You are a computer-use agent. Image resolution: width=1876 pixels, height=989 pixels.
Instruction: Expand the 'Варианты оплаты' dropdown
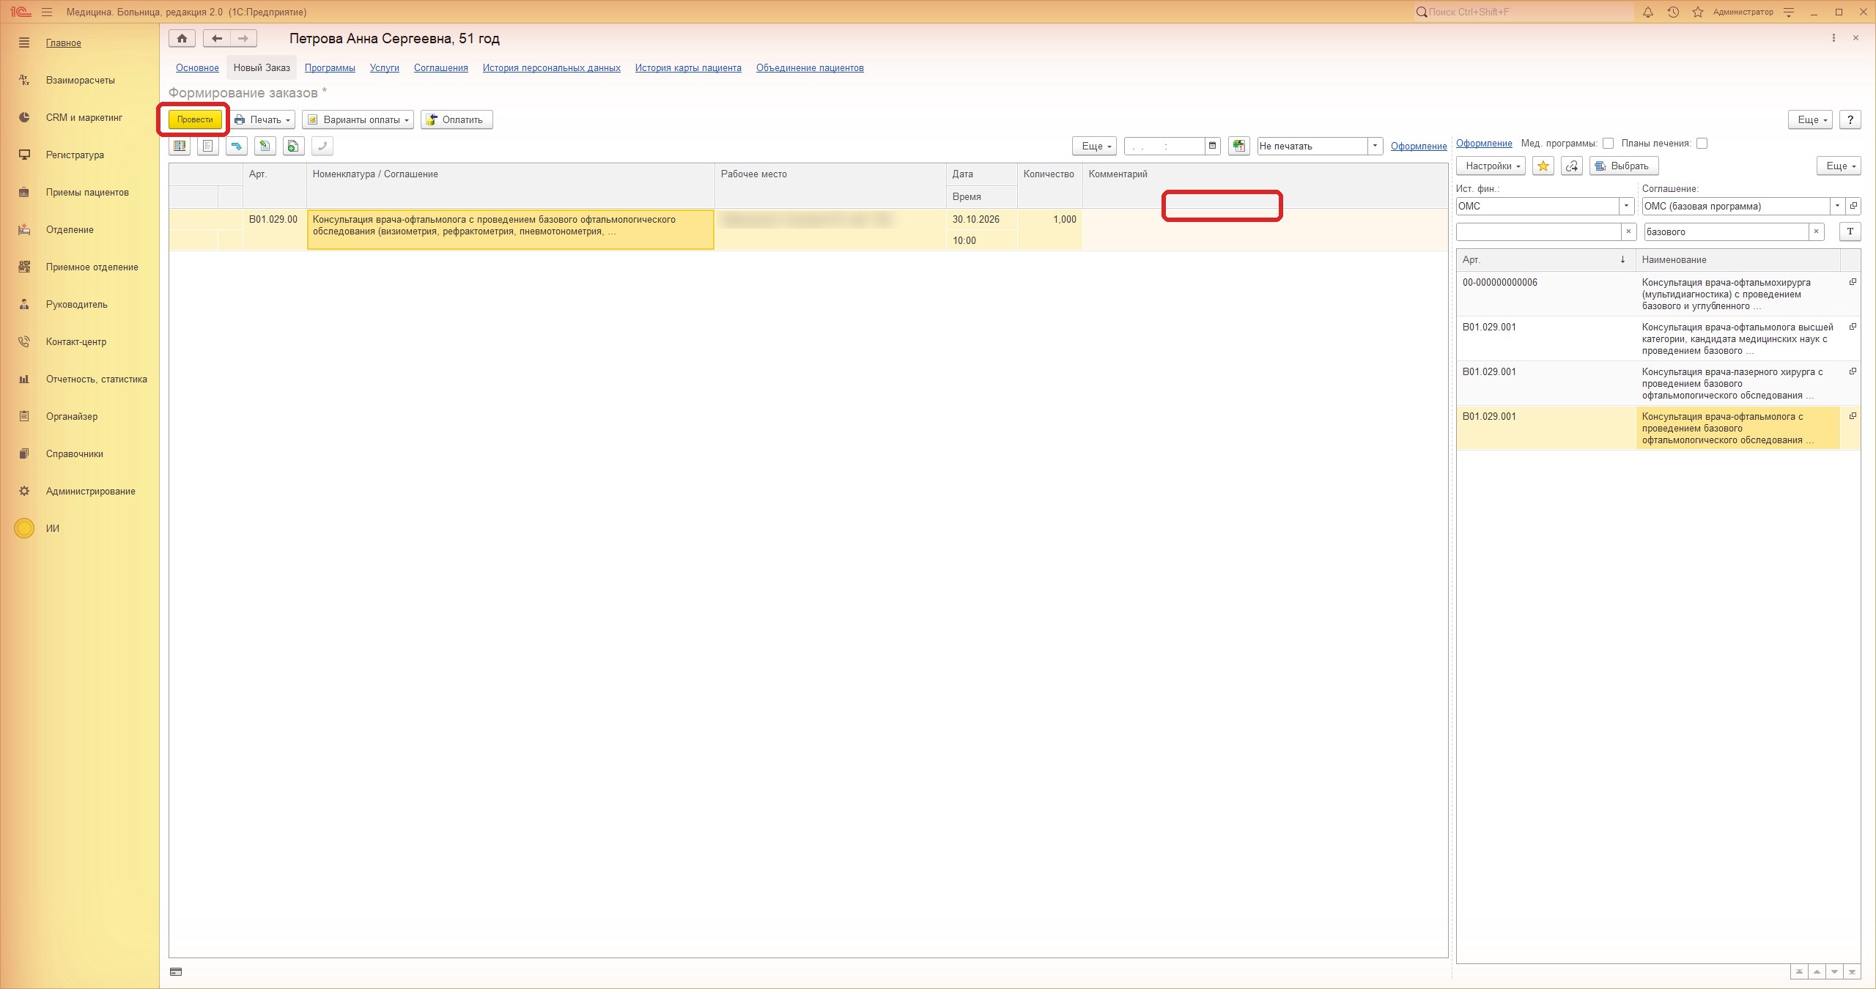click(x=358, y=119)
